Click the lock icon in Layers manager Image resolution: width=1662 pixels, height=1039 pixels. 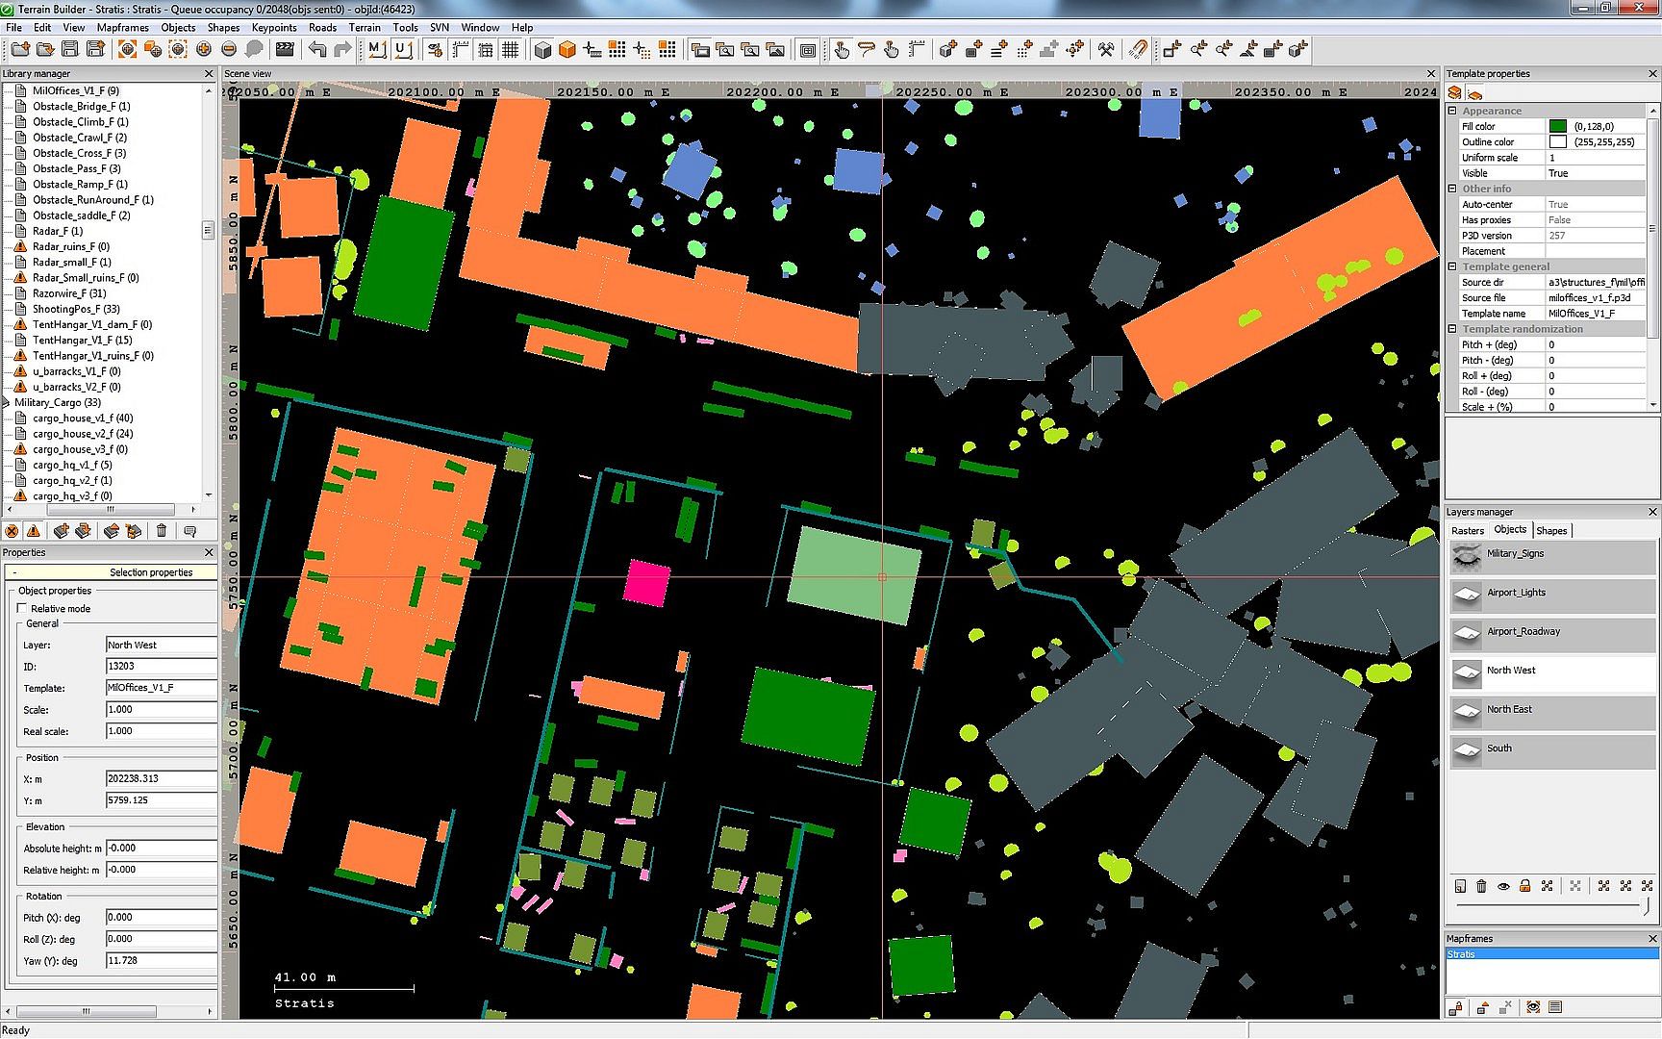[x=1524, y=886]
